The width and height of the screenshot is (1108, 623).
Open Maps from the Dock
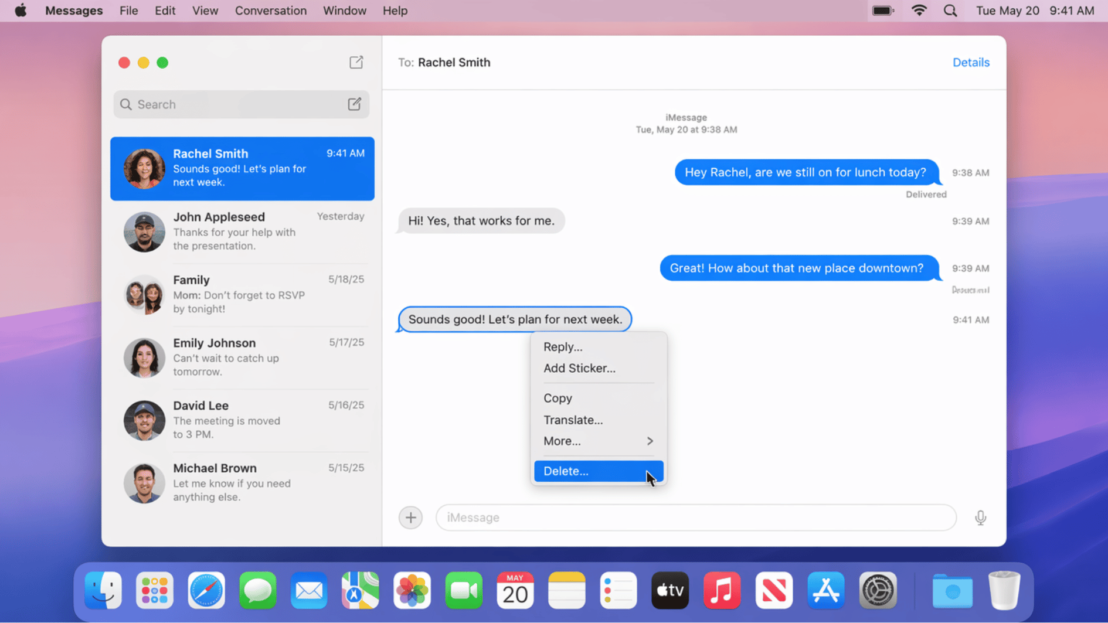pos(361,590)
